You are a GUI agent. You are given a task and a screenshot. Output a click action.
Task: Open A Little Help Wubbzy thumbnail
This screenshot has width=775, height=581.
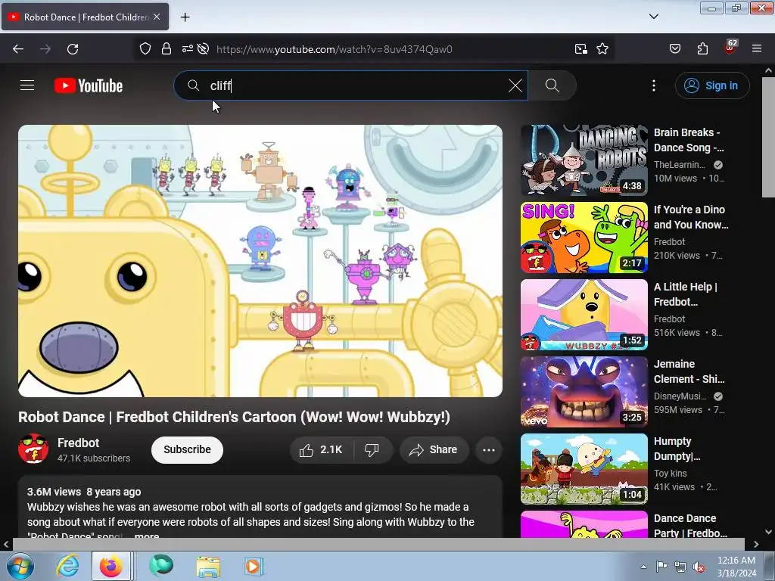tap(584, 314)
